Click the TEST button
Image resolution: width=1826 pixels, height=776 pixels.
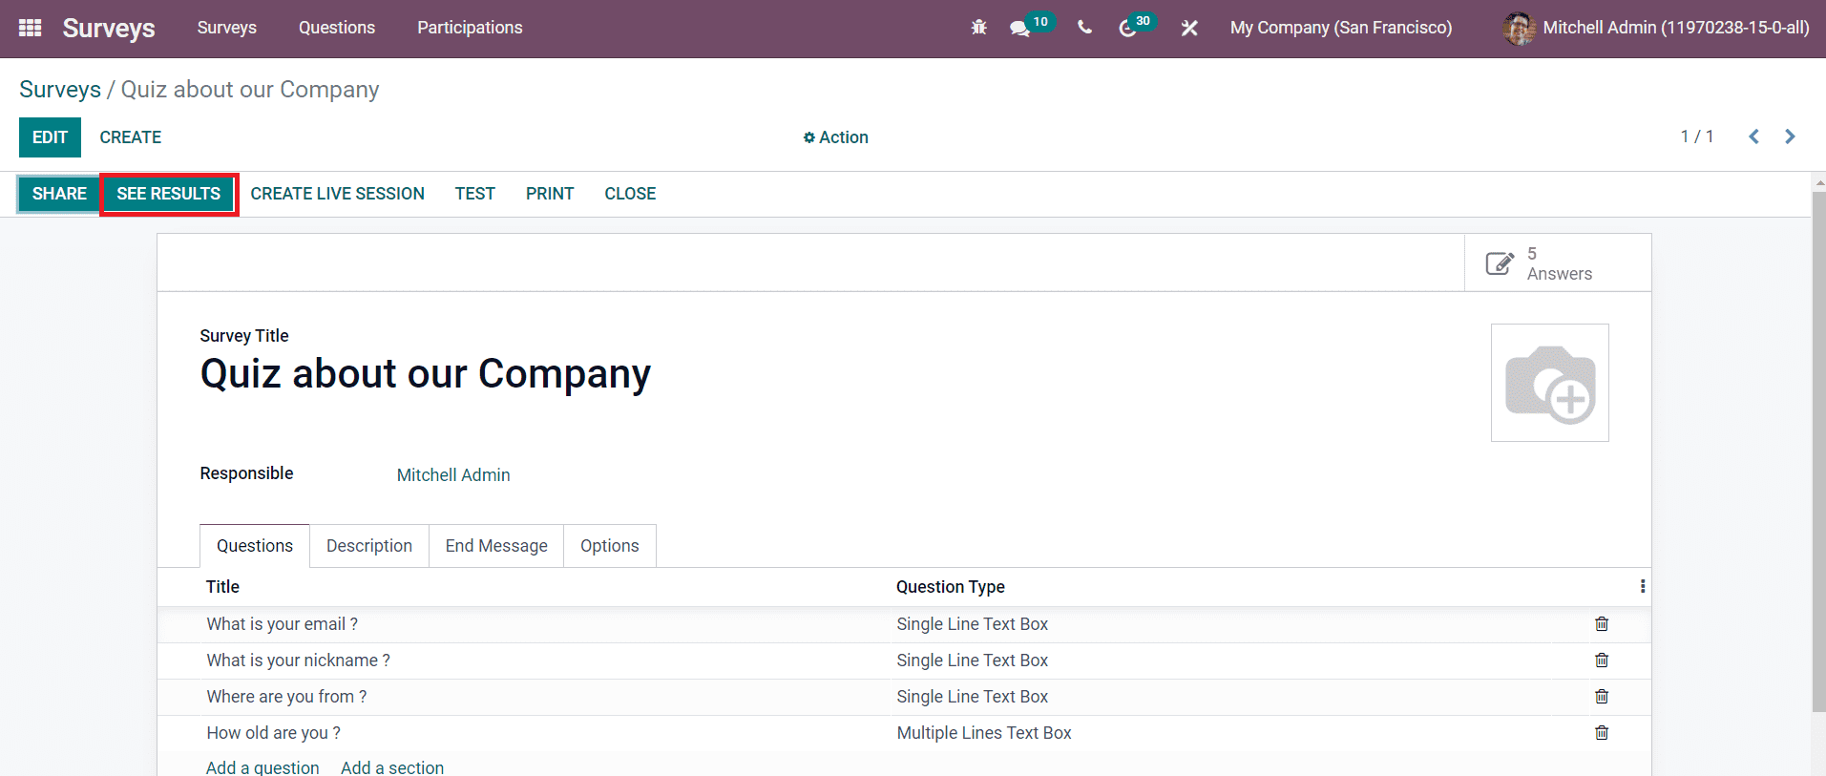[x=475, y=194]
